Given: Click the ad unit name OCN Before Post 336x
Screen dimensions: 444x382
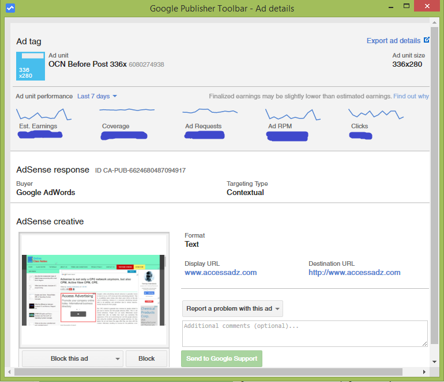Looking at the screenshot, I should tap(88, 64).
